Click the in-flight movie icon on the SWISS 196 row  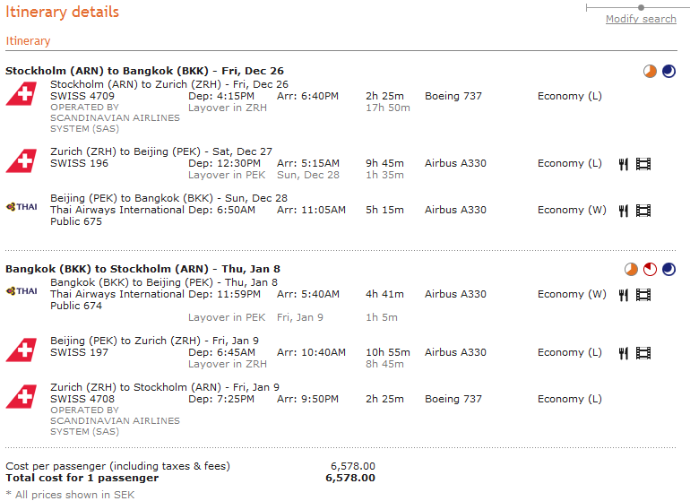643,164
